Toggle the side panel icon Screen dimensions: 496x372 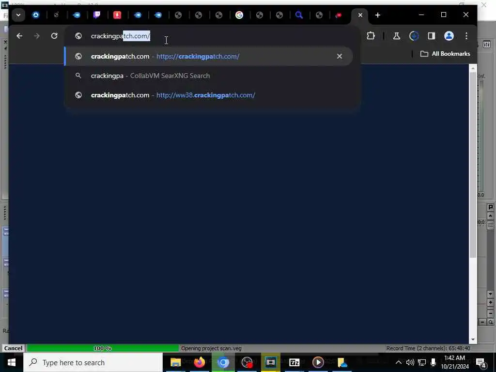coord(432,36)
